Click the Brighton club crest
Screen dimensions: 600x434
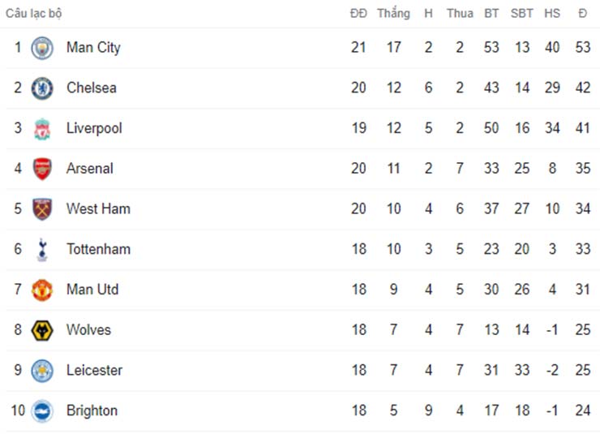point(42,411)
